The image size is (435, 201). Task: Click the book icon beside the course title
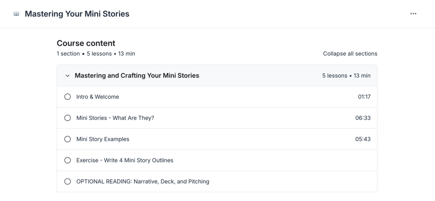point(16,14)
